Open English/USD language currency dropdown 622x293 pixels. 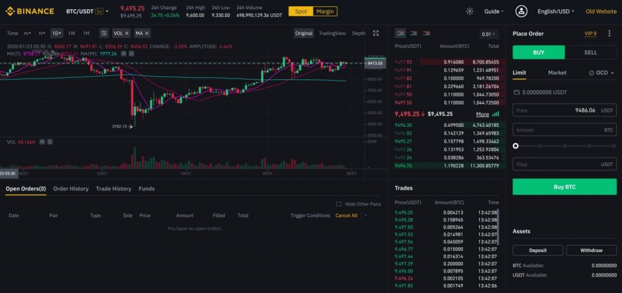pyautogui.click(x=556, y=12)
